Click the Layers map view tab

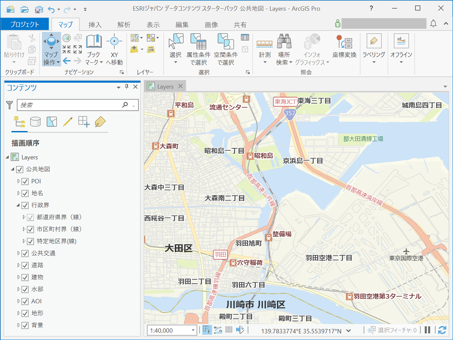[x=165, y=86]
